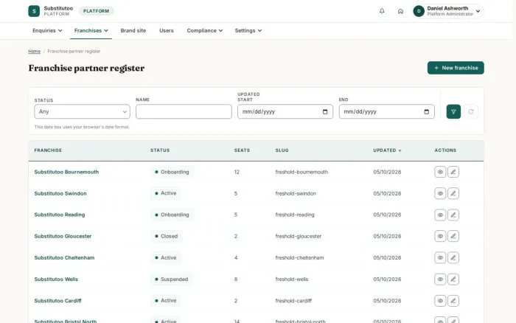Expand the Enquiries menu
The image size is (516, 323).
(x=47, y=31)
